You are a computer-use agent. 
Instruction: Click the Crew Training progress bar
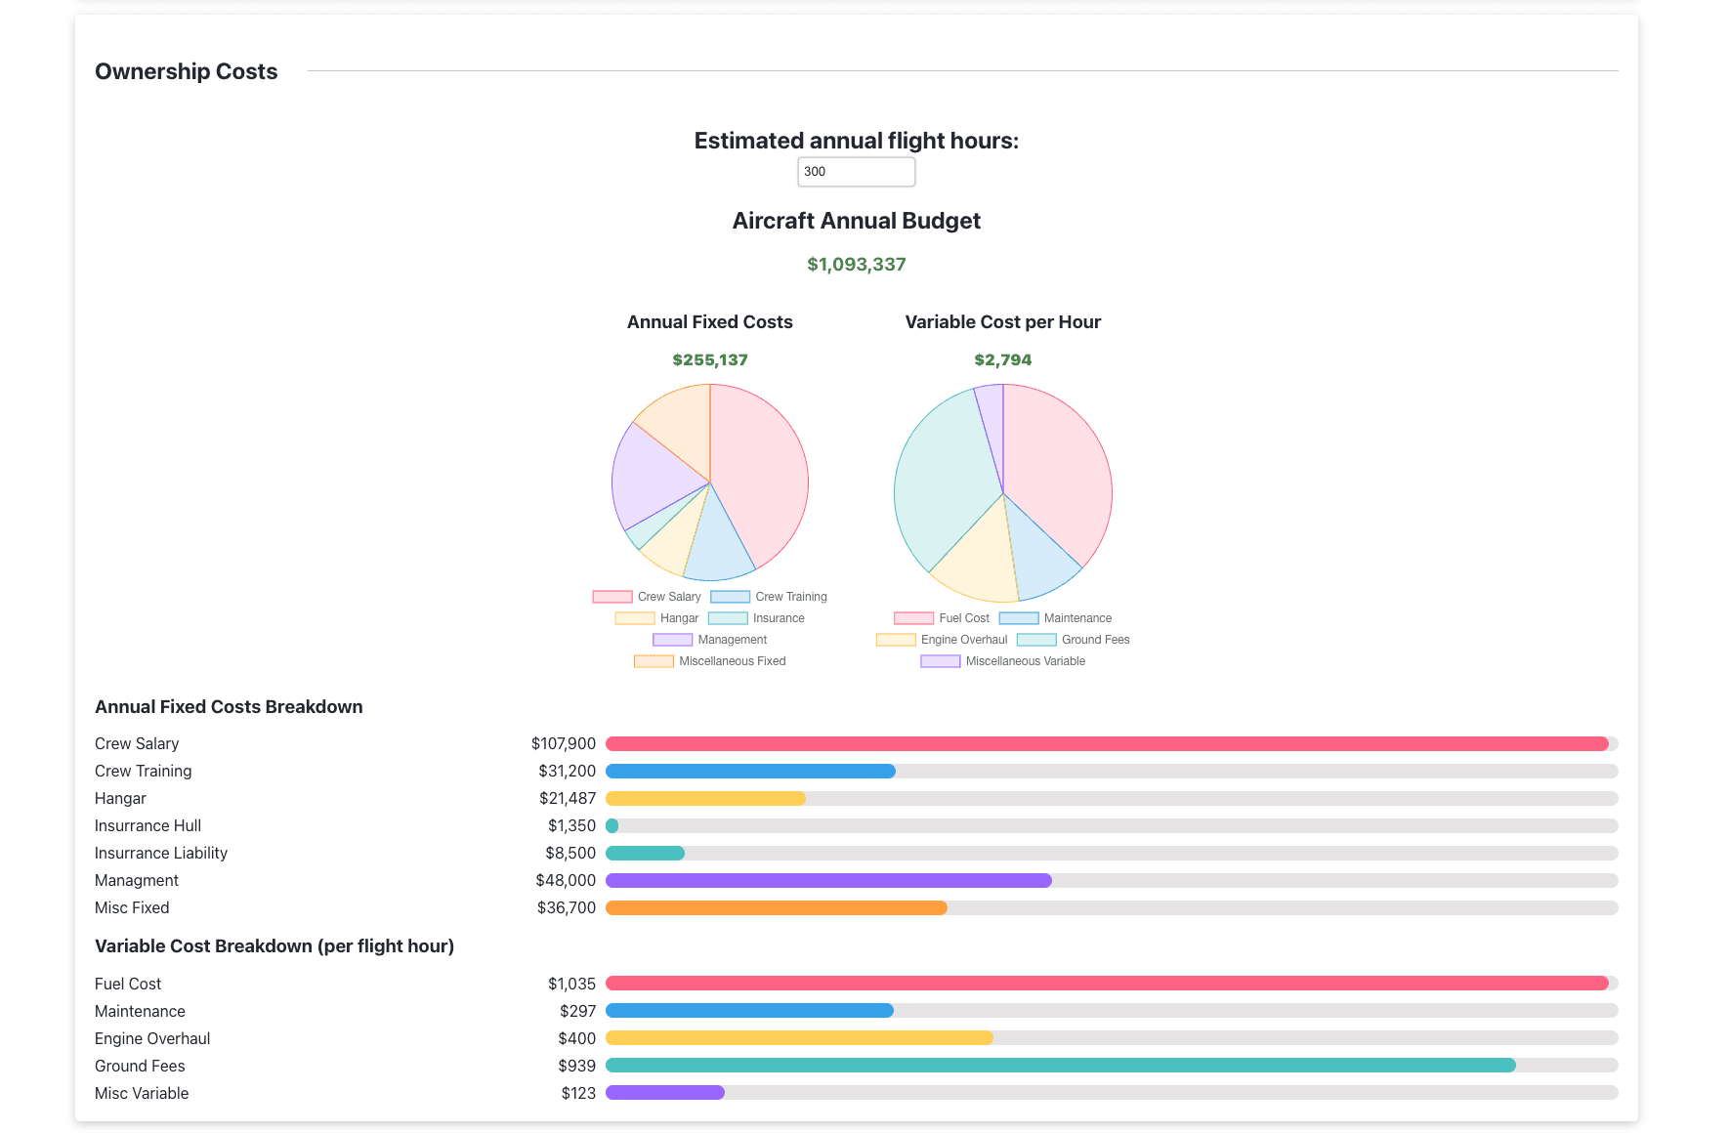pyautogui.click(x=1112, y=772)
